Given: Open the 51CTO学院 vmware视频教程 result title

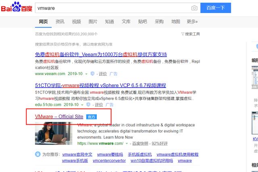Looking at the screenshot, I should pos(100,85).
